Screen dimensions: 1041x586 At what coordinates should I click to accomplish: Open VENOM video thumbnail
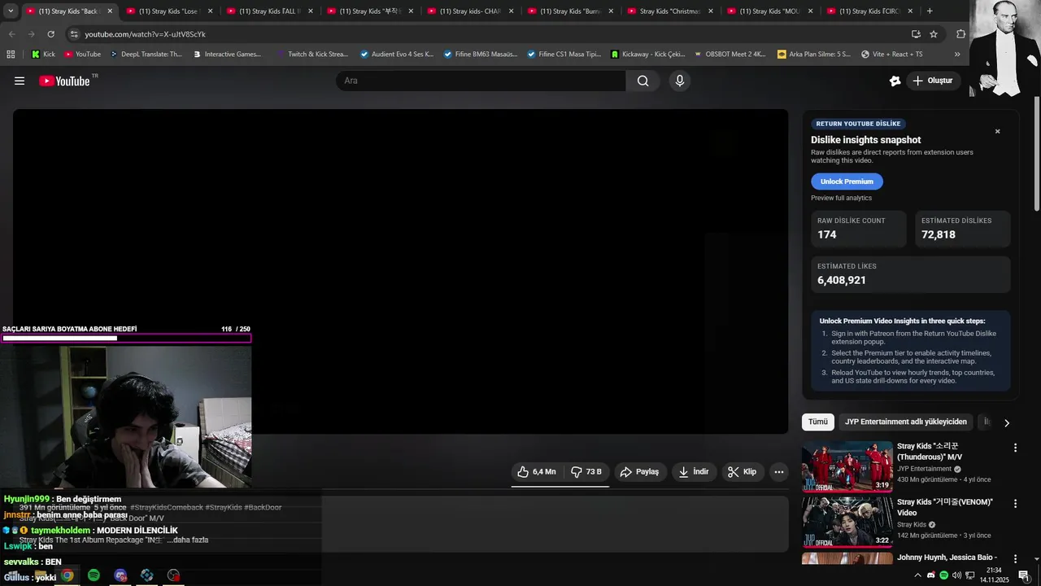click(847, 522)
